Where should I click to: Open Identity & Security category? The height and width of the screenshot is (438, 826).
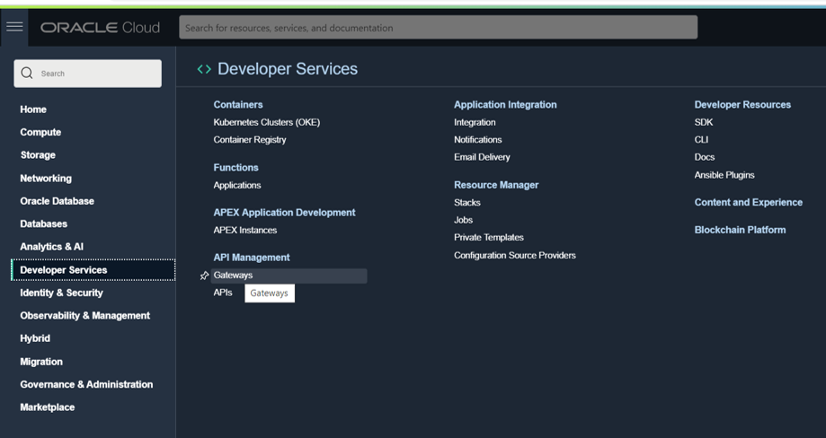click(x=62, y=293)
